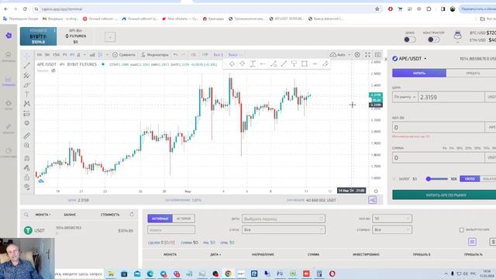
Task: Click the +SL button
Action: [x=193, y=55]
